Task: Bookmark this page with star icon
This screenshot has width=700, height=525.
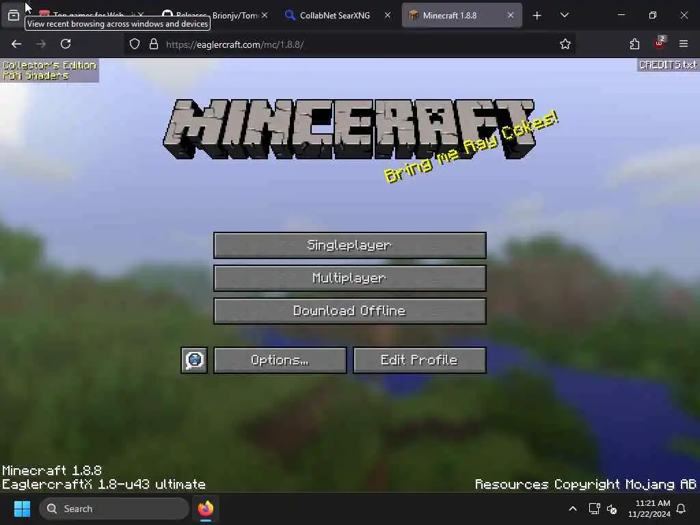Action: coord(565,44)
